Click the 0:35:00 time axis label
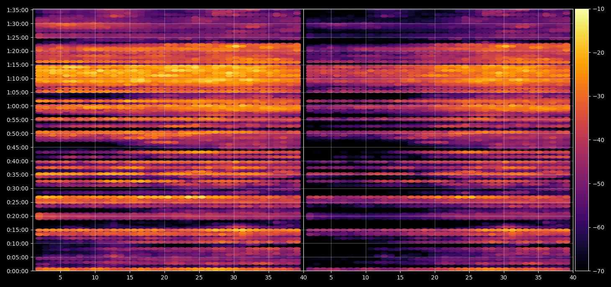The height and width of the screenshot is (287, 611). (x=18, y=175)
